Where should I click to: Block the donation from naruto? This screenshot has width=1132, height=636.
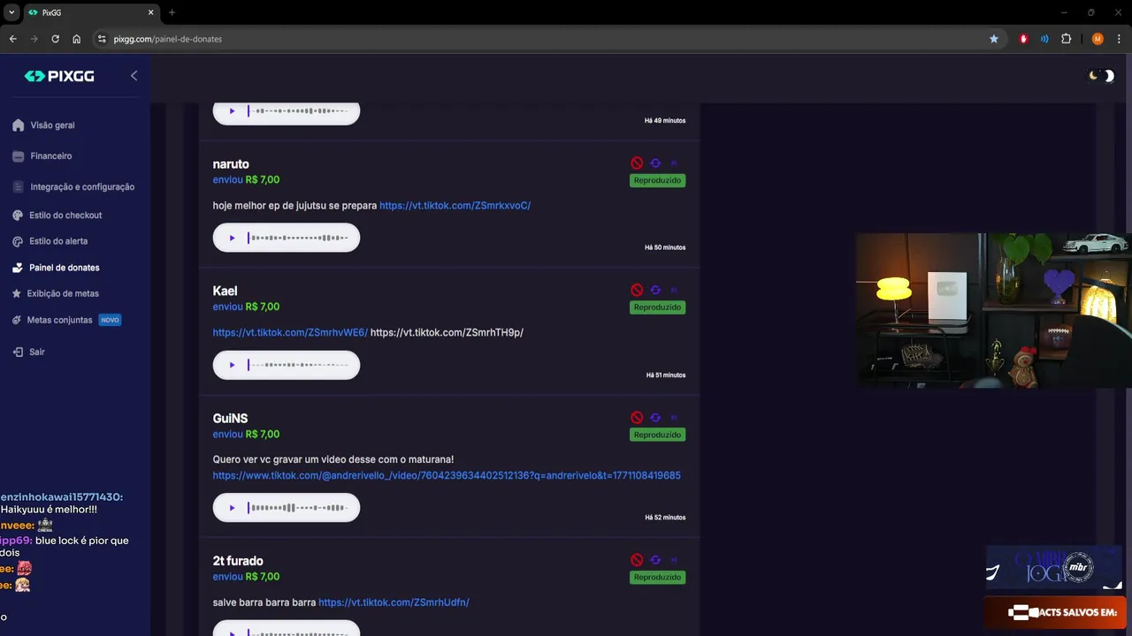click(x=637, y=163)
